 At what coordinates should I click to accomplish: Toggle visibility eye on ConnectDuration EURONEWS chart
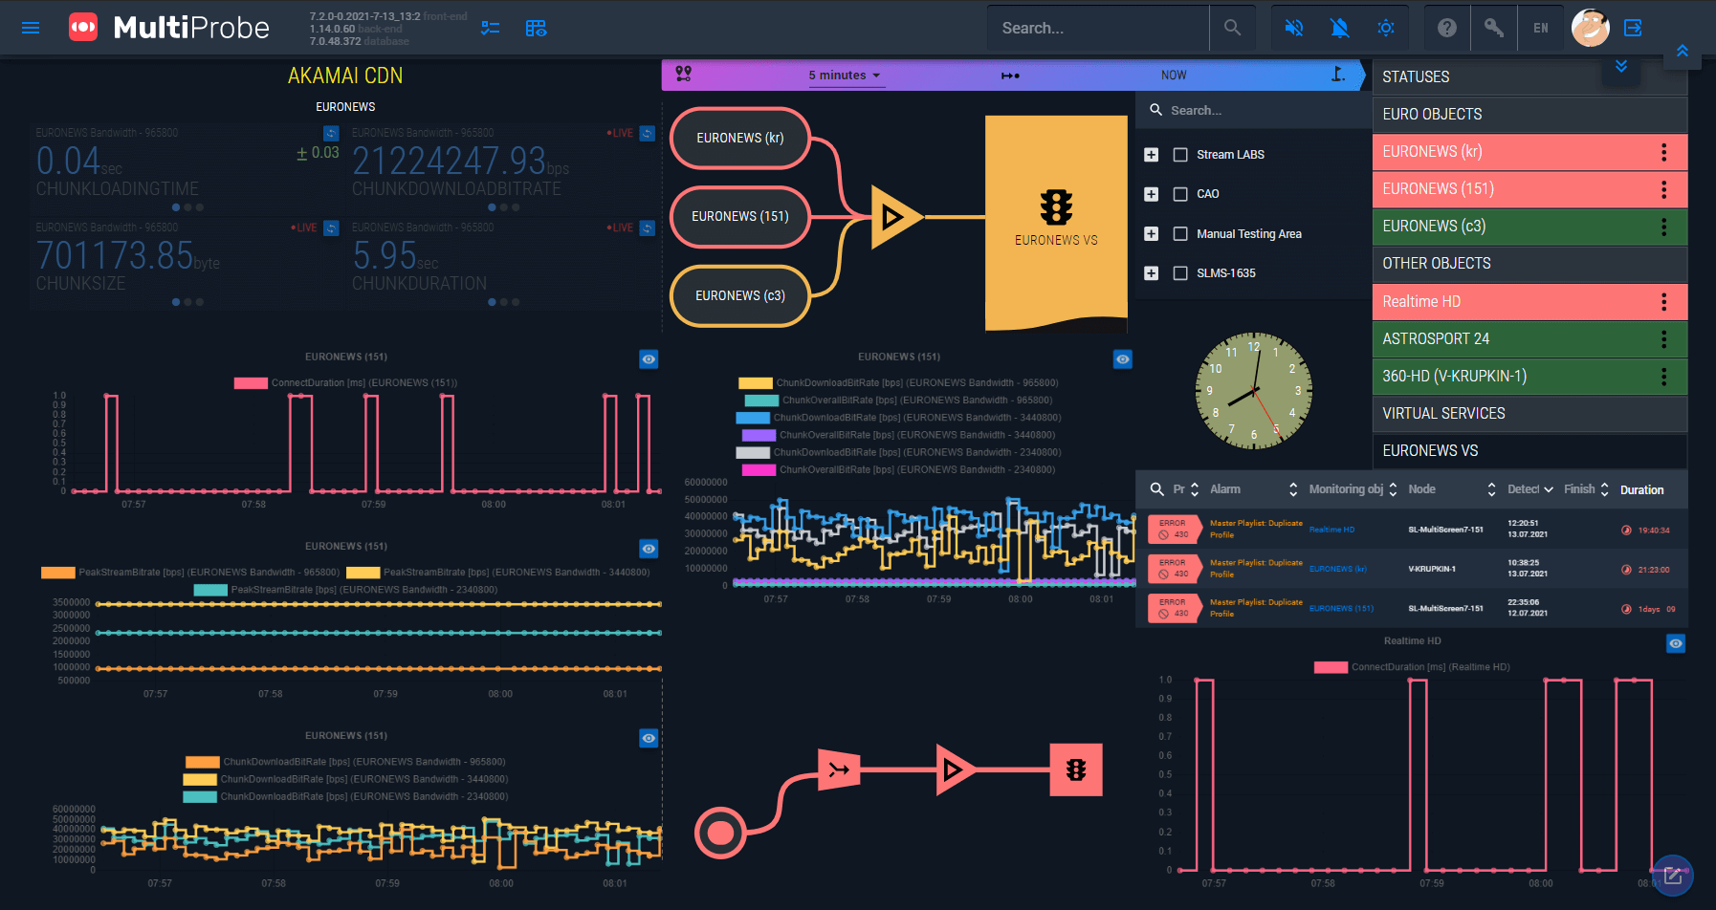click(x=649, y=359)
